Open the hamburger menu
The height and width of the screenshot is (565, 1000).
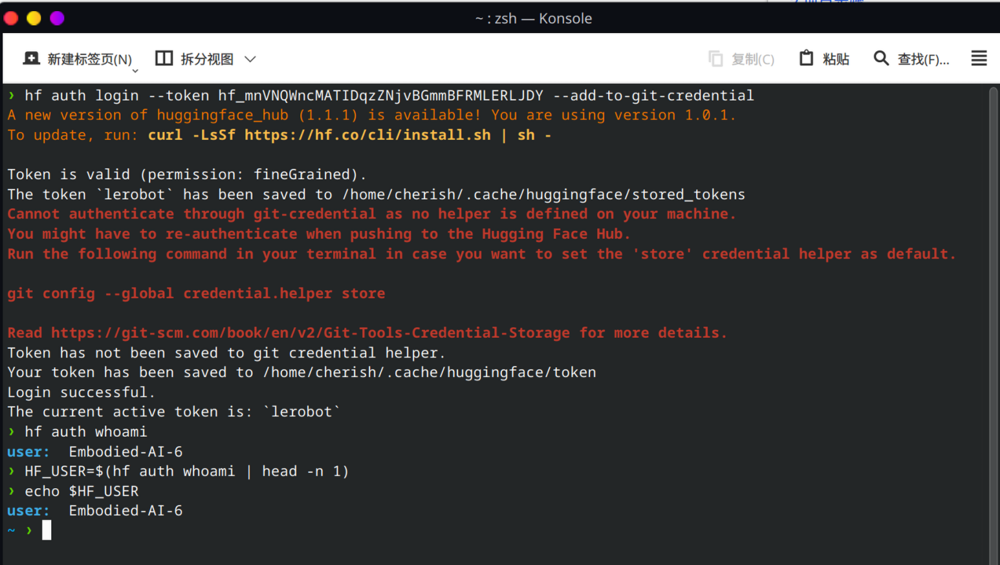tap(979, 58)
